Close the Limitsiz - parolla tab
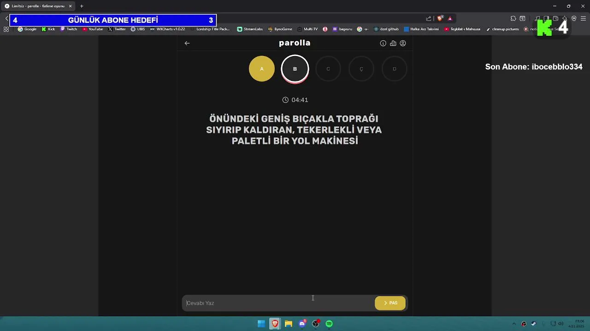Screen dimensions: 590x331 click(x=71, y=6)
